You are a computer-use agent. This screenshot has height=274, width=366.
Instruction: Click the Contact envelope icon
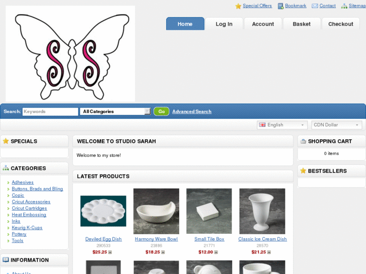[x=315, y=6]
